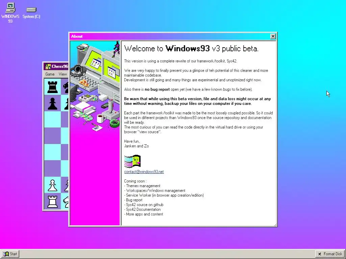The image size is (346, 259).
Task: Click the 'Have fun,' text line
Action: point(132,141)
